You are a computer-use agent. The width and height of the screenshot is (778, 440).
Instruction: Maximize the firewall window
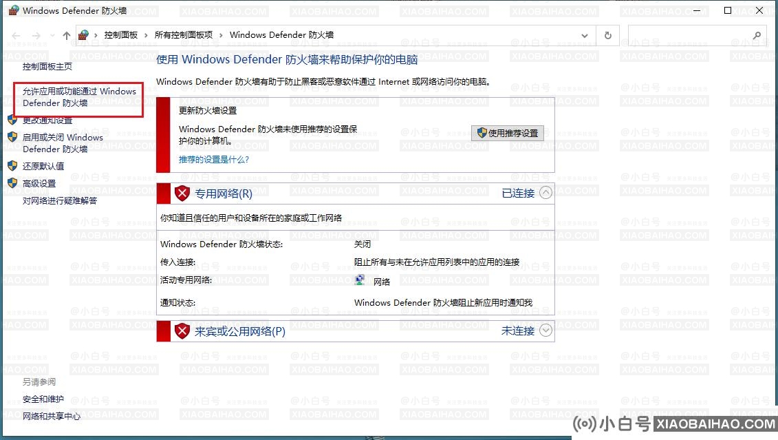[728, 10]
